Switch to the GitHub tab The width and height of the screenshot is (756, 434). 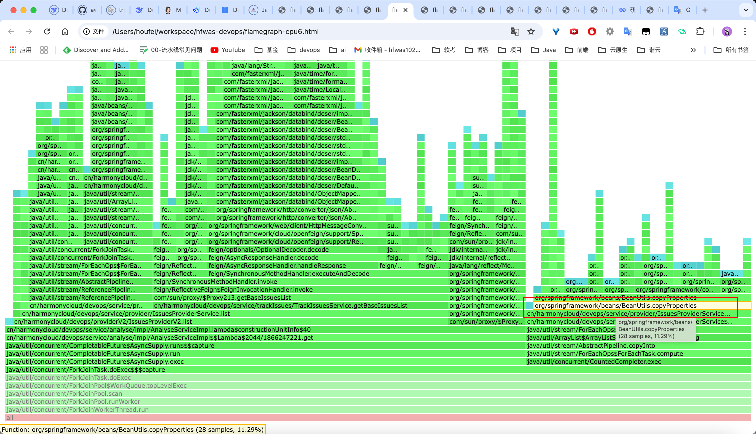pos(86,10)
